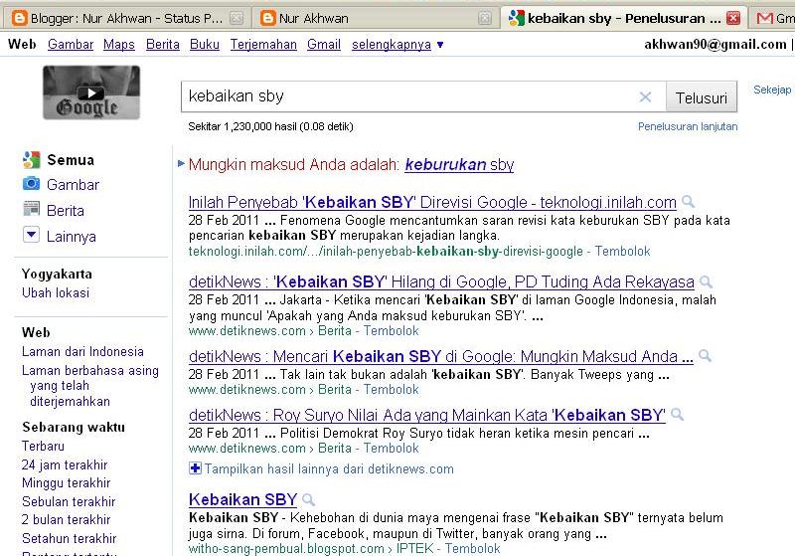Image resolution: width=795 pixels, height=556 pixels.
Task: Click the IPTEK breadcrumb in blogspot result
Action: (414, 548)
